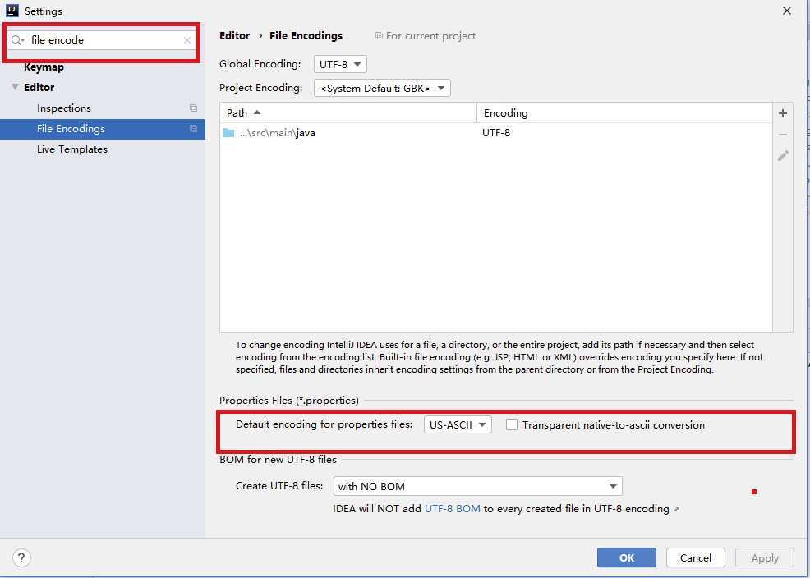The height and width of the screenshot is (578, 810).
Task: Click the search field containing 'file encode'
Action: pos(102,40)
